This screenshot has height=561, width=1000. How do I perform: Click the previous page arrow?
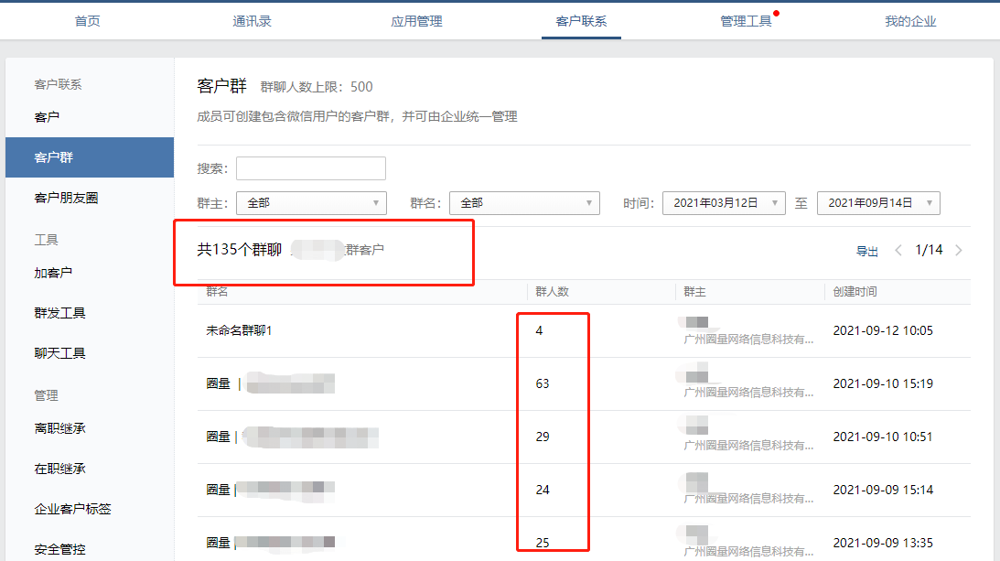click(x=898, y=249)
